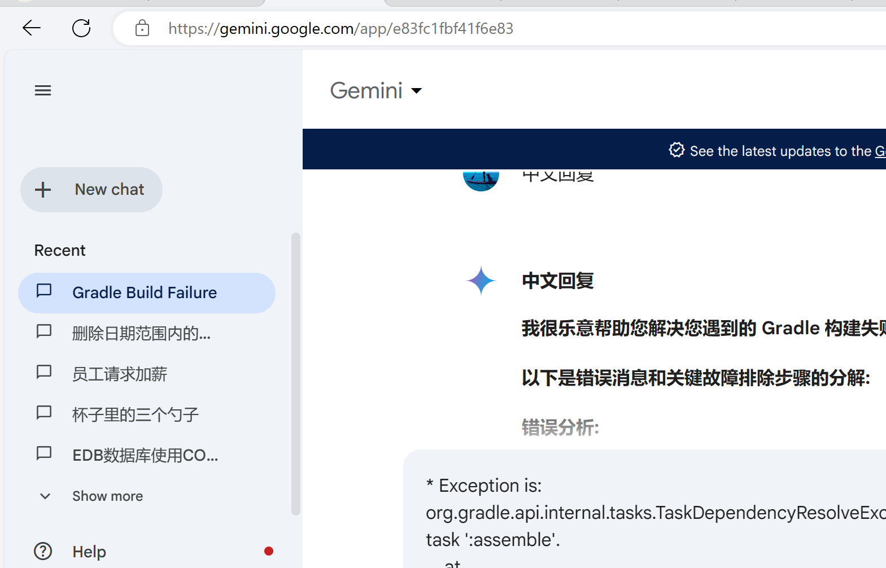Click the Gemini sparkle icon

[x=481, y=281]
